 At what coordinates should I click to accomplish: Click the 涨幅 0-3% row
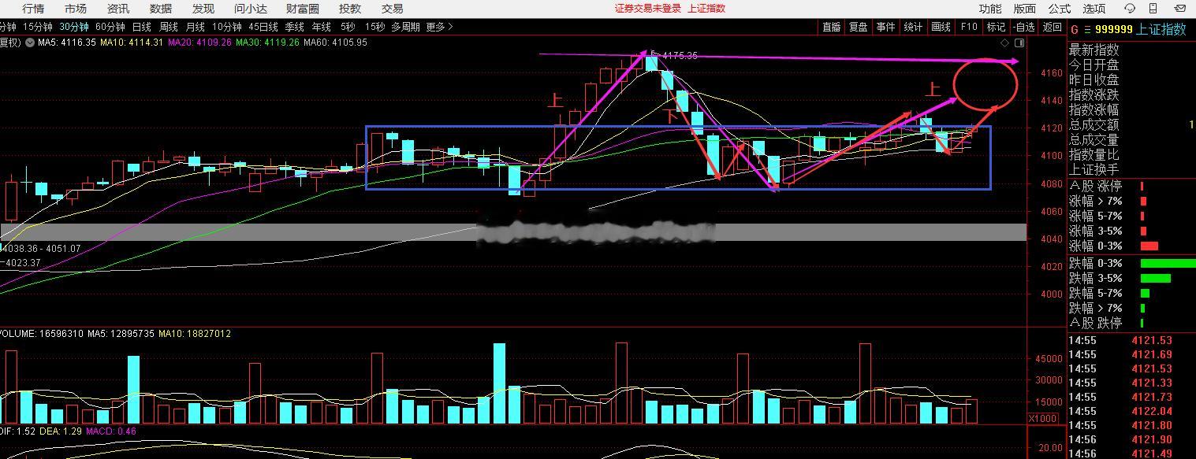pos(1131,246)
